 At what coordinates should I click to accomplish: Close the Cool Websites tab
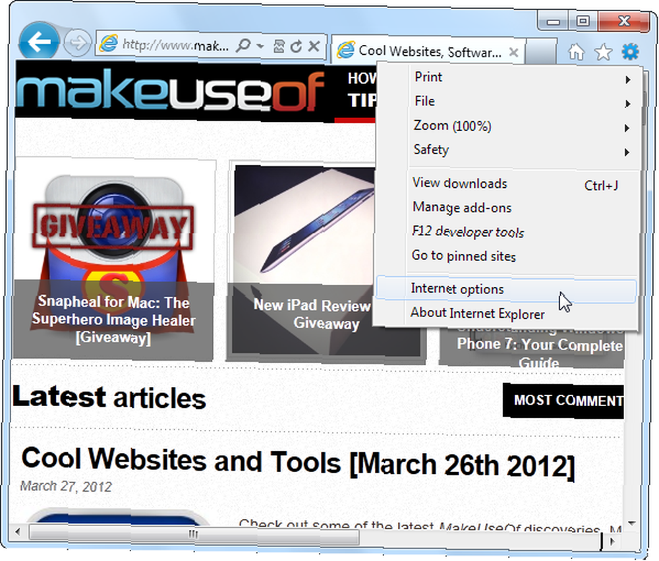tap(513, 52)
